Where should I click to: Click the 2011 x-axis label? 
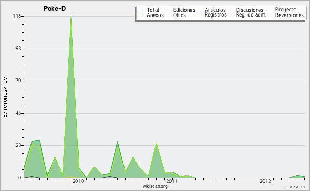(172, 181)
